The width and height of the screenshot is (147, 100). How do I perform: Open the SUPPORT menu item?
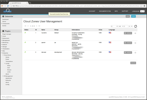point(125,11)
